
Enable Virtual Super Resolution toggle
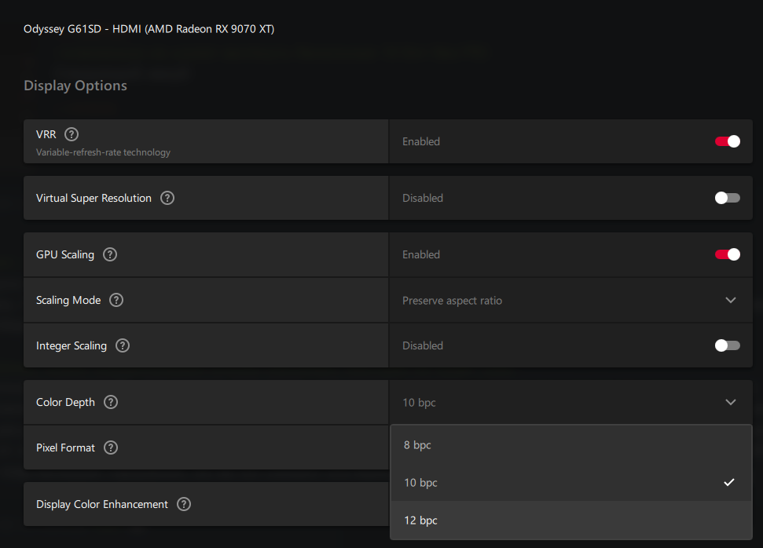tap(728, 198)
